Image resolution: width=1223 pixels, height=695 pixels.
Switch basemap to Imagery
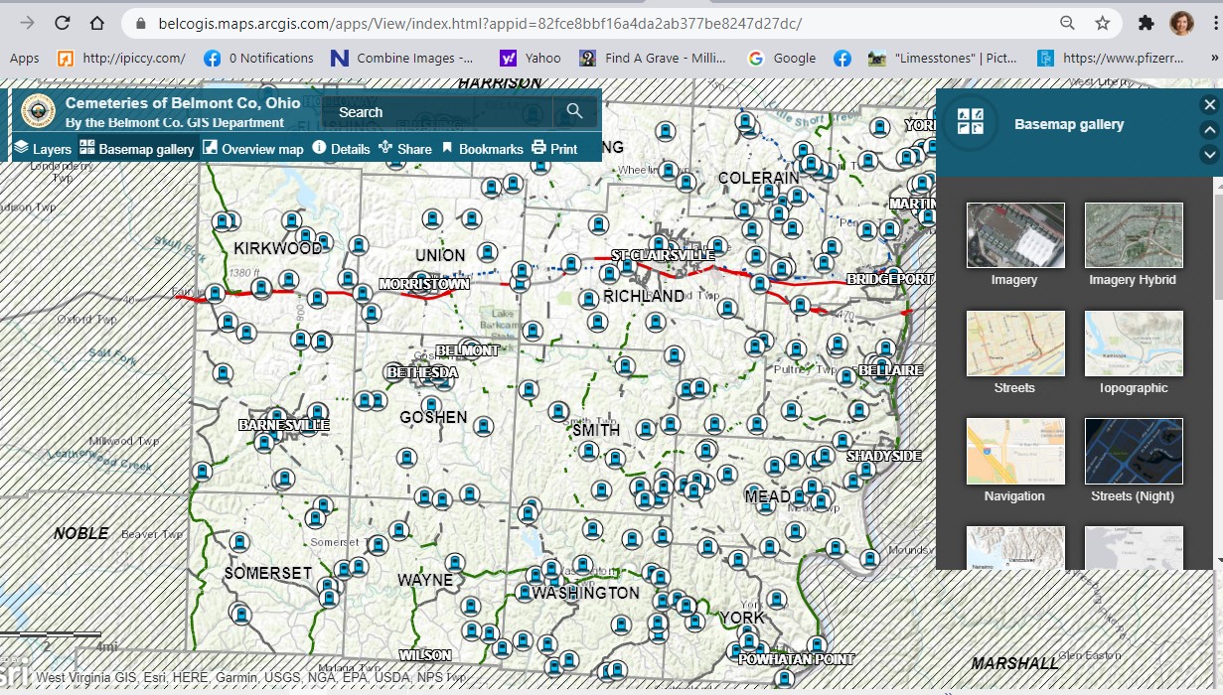[1014, 235]
